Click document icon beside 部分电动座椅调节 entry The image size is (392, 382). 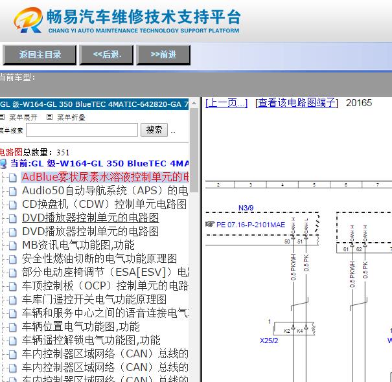(x=12, y=273)
